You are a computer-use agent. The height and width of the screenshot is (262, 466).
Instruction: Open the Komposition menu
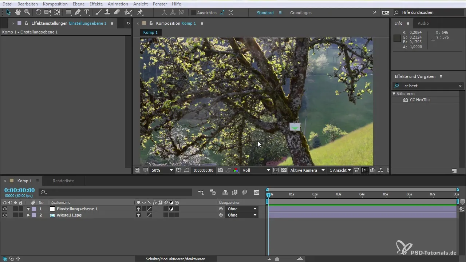point(55,4)
